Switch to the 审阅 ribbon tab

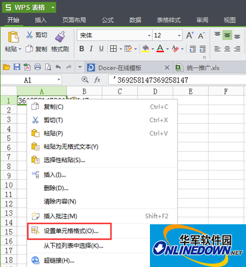pyautogui.click(x=202, y=20)
